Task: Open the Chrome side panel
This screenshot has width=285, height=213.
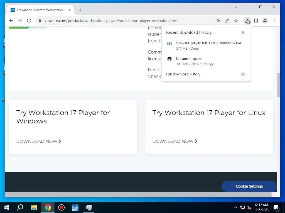Action: click(x=256, y=21)
